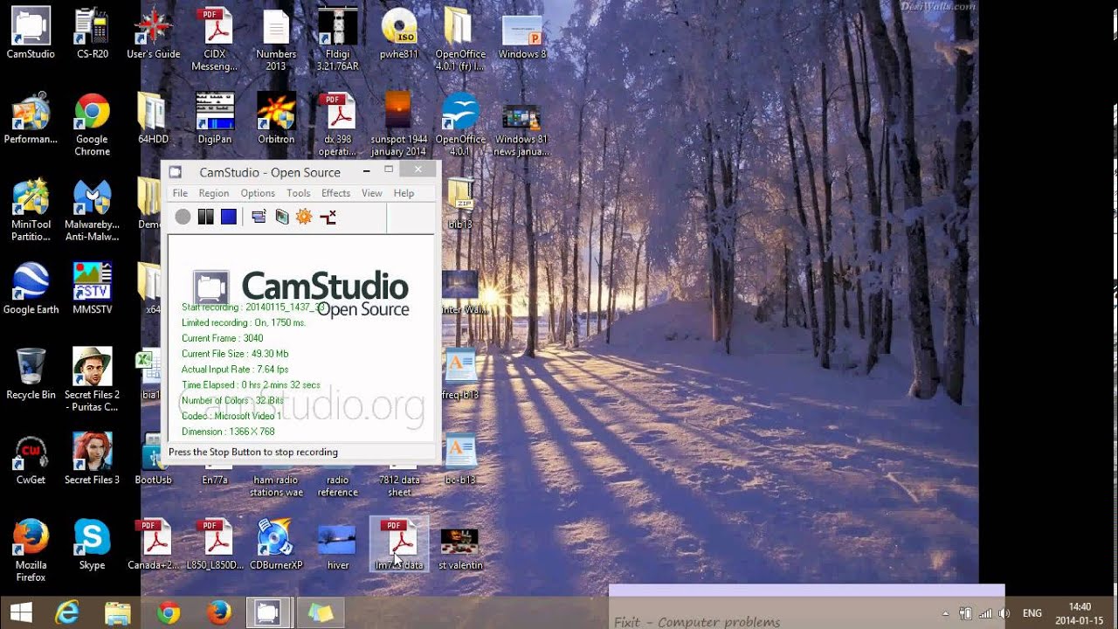Open the File menu in CamStudio

(180, 193)
